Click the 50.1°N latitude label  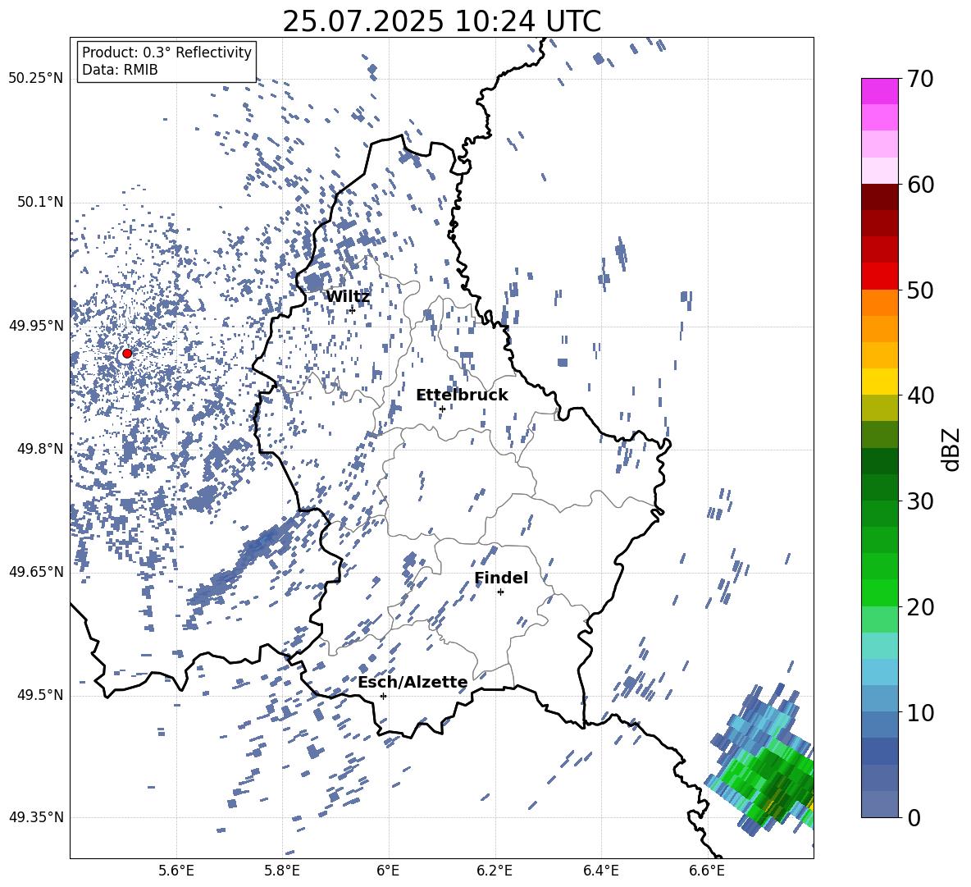point(40,203)
